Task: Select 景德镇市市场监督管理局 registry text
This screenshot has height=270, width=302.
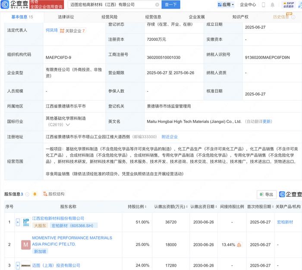Action: (169, 106)
